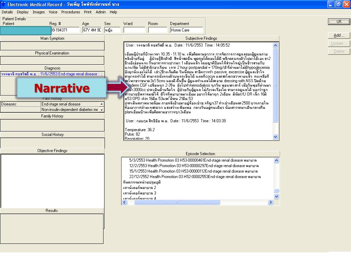This screenshot has width=351, height=263.
Task: Select the End-stage renal disease diagnosis entry
Action: coord(52,74)
